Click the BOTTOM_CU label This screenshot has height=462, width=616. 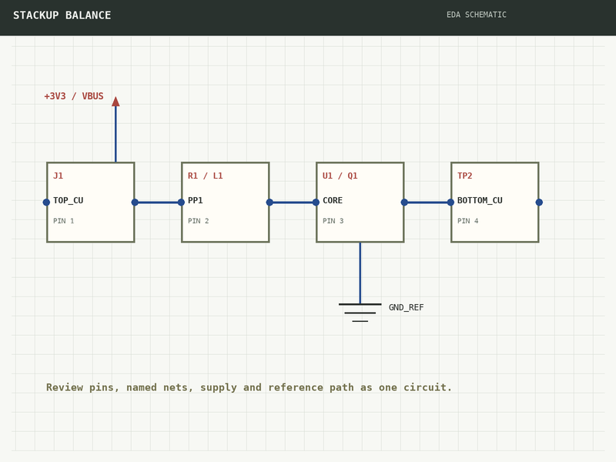480,200
